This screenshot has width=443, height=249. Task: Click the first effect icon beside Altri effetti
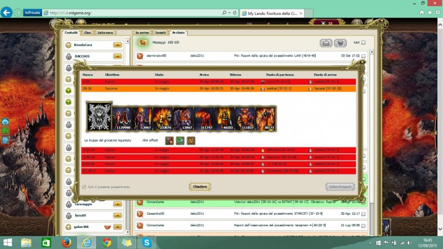[x=169, y=141]
